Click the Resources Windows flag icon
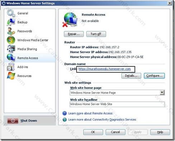 11,76
